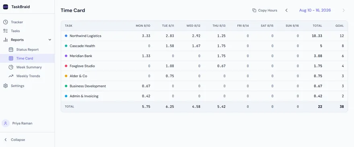Select the Alder & Co task name

pyautogui.click(x=78, y=76)
